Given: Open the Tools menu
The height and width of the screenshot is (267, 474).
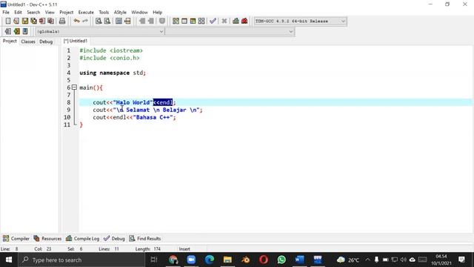Looking at the screenshot, I should pos(104,13).
